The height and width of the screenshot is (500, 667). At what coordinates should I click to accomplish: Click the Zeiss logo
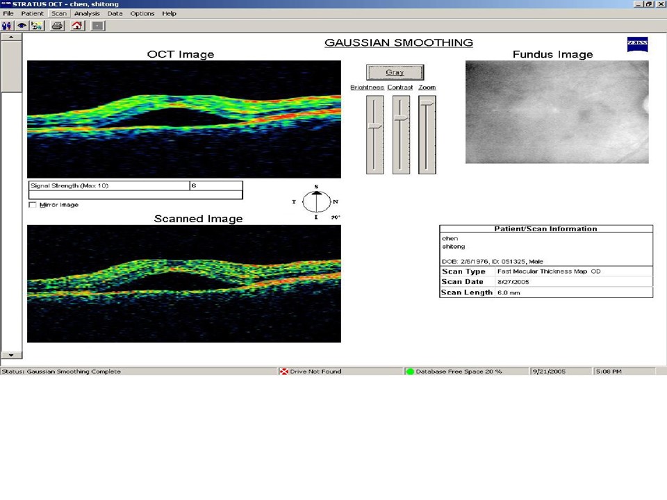[637, 44]
